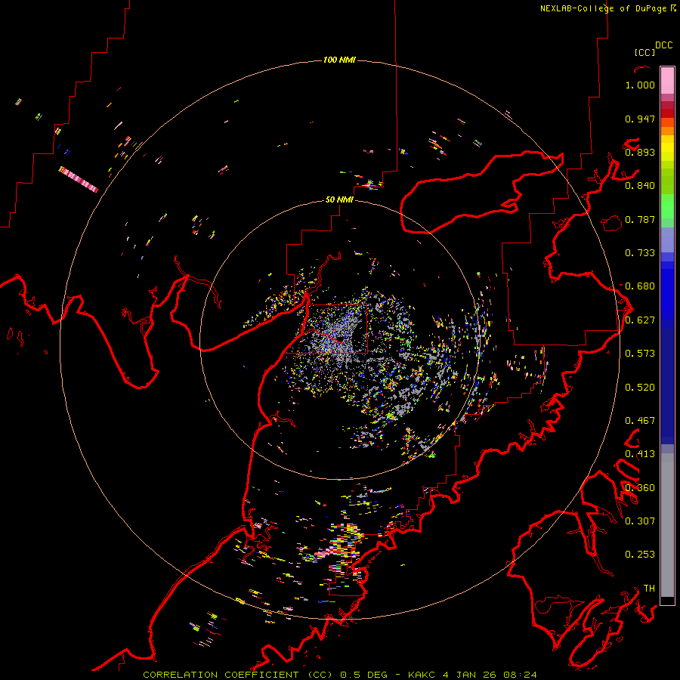This screenshot has width=680, height=680.
Task: Click the 0.947 value on the color scale
Action: coord(640,119)
